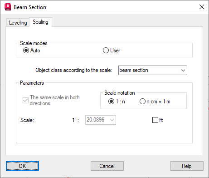
Task: Select the Scaling tab
Action: pyautogui.click(x=40, y=22)
